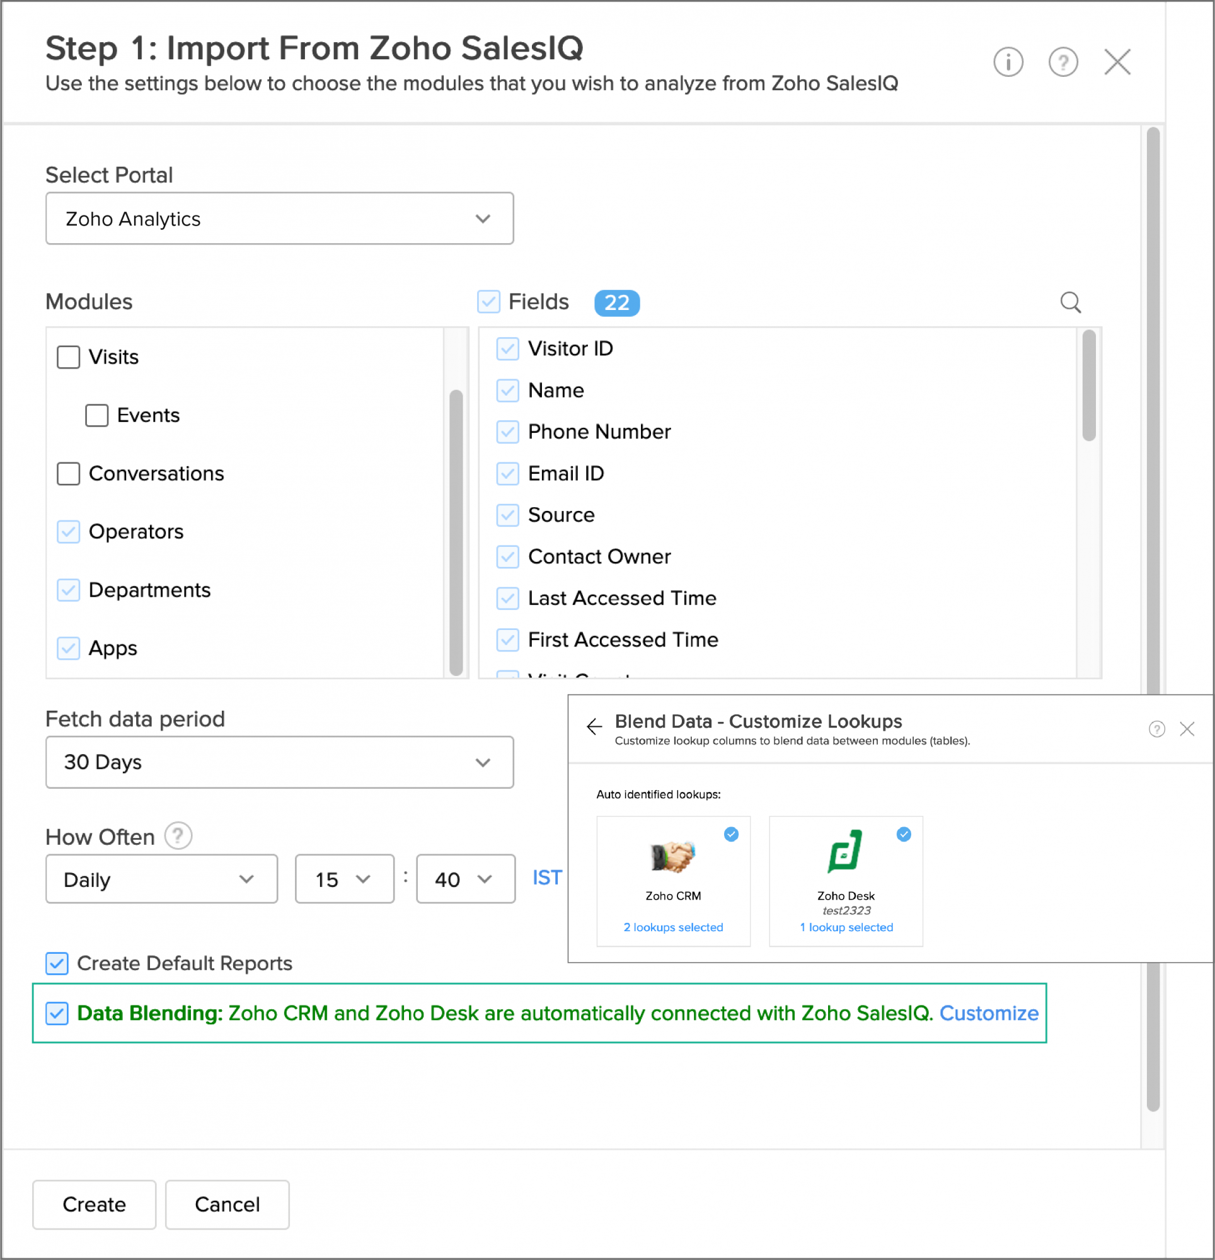The width and height of the screenshot is (1215, 1260).
Task: Check the Conversations module
Action: 68,474
